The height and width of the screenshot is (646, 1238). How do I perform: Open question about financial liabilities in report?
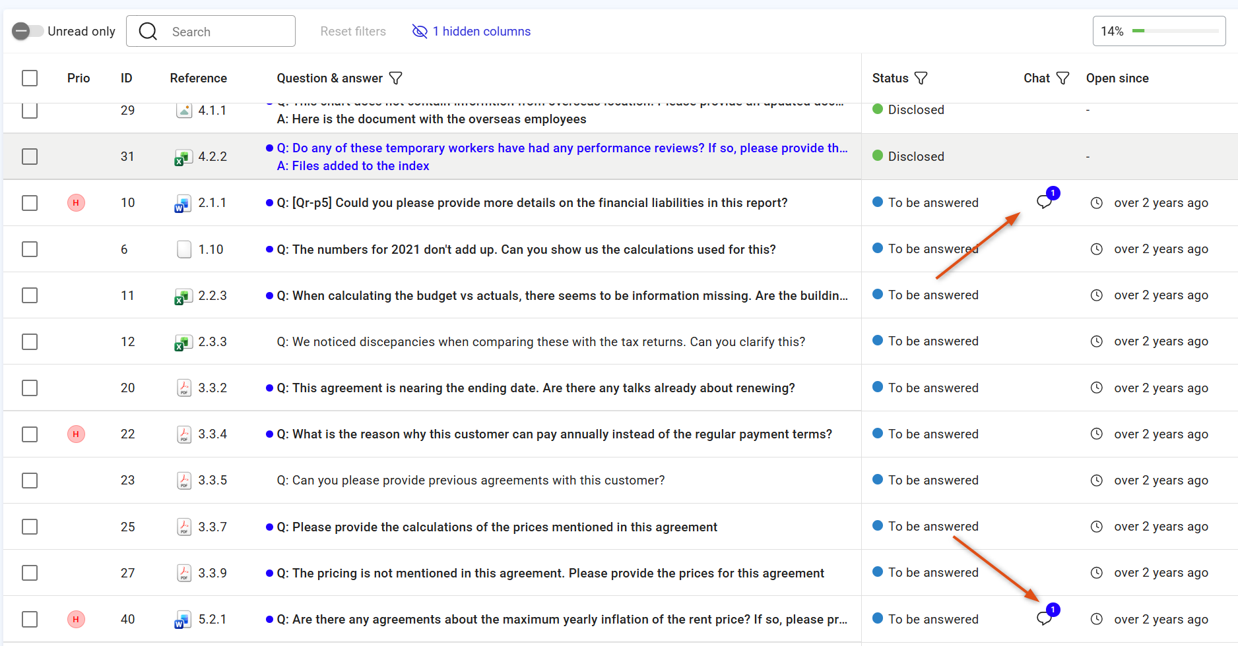(x=532, y=203)
